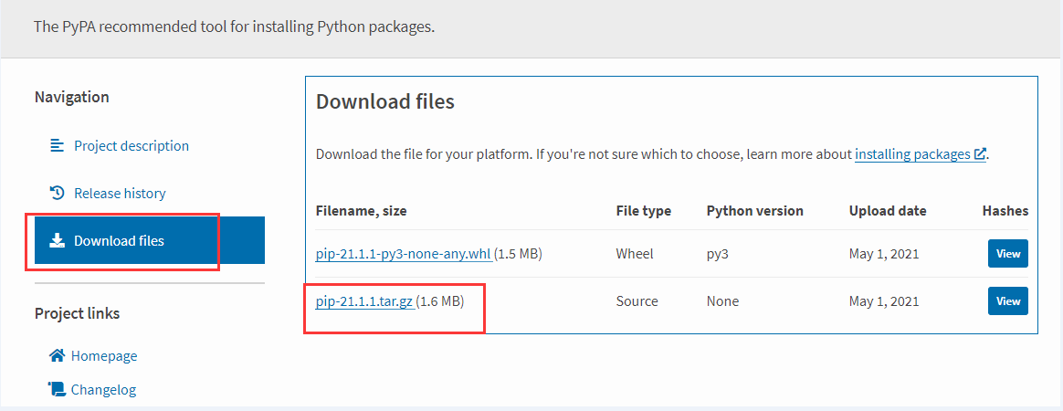1063x411 pixels.
Task: Open the Project description section
Action: point(131,145)
